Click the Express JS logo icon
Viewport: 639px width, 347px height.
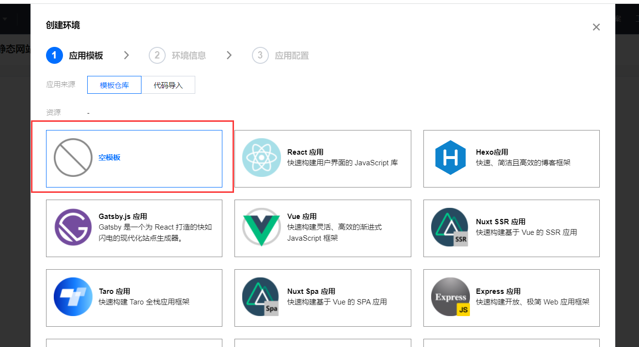click(450, 296)
